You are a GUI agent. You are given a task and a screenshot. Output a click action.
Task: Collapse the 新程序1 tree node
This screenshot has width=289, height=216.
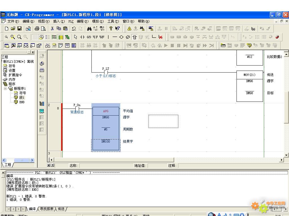(x=5, y=89)
